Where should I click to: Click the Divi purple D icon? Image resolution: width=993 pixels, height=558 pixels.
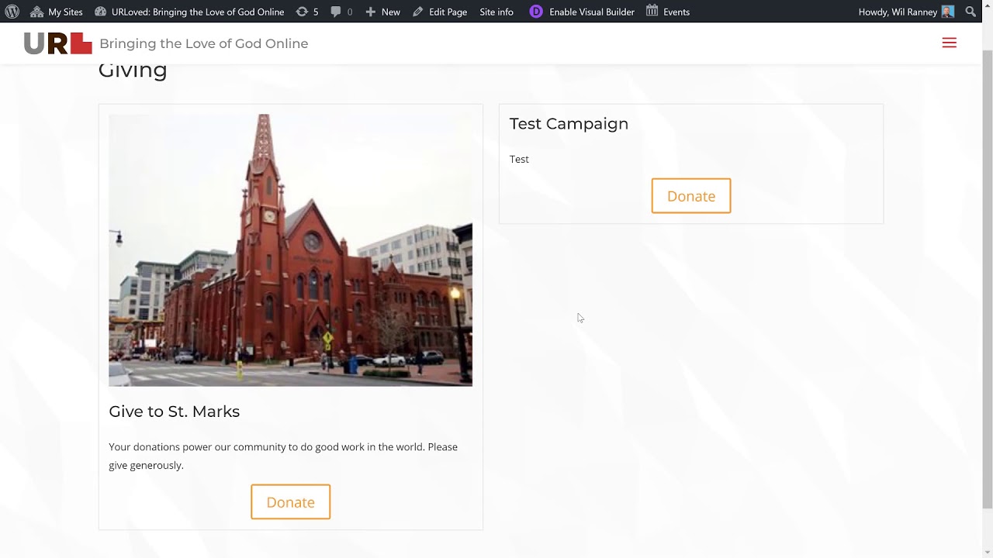(536, 12)
